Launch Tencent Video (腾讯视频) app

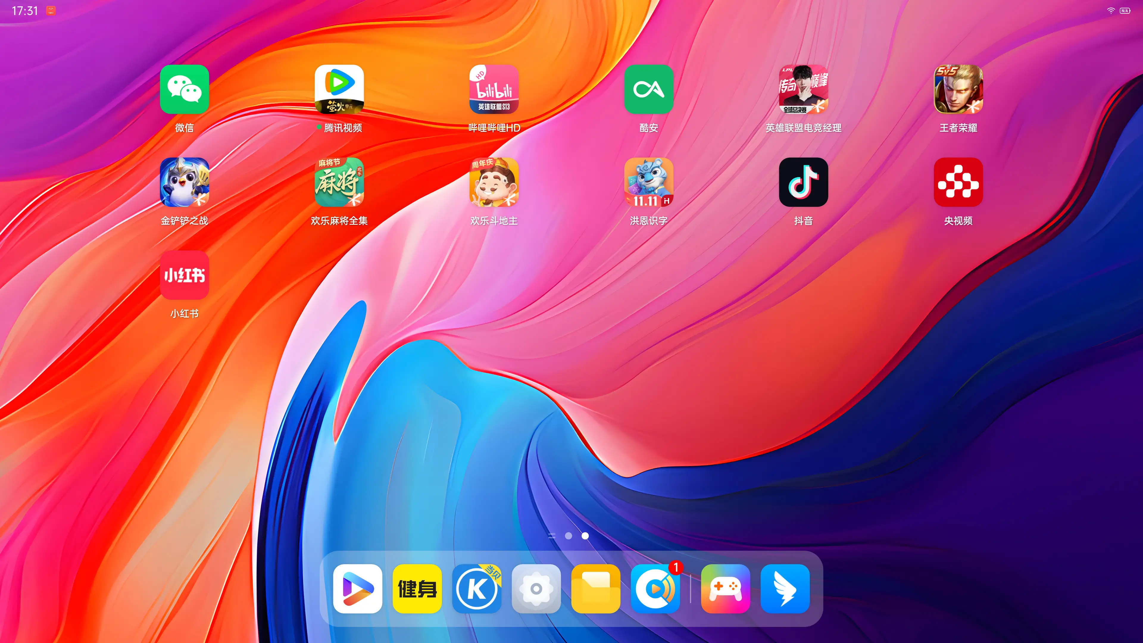pos(339,89)
